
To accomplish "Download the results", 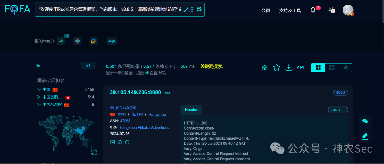I will 289,67.
